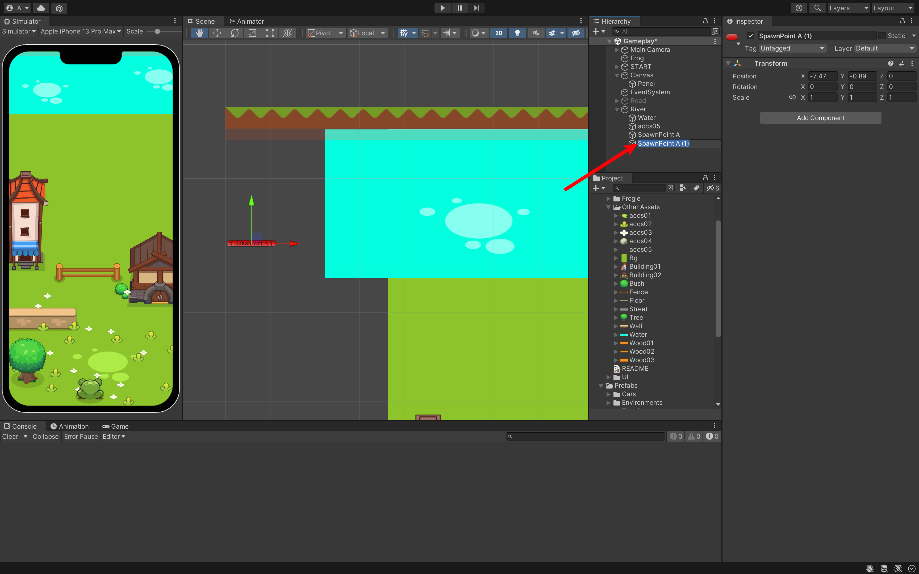Expand the Main Camera object
This screenshot has width=919, height=574.
617,50
